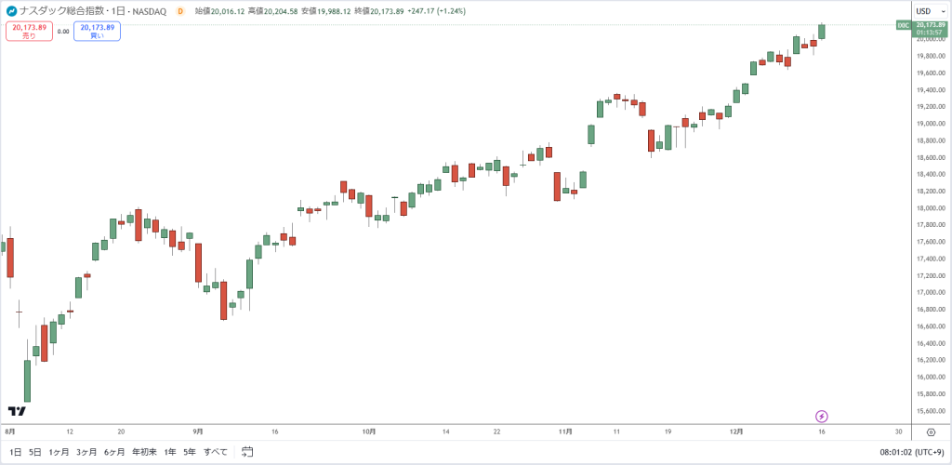
Task: Click the TradingView logo icon
Action: tap(17, 411)
